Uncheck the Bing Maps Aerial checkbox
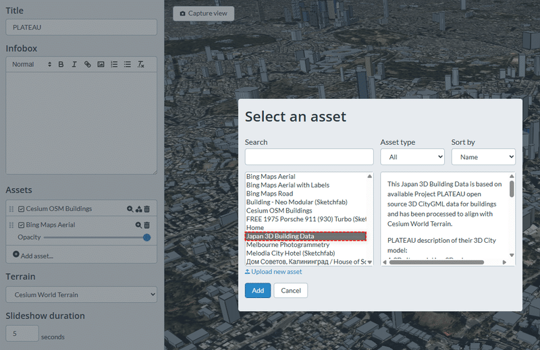This screenshot has width=540, height=350. pos(21,225)
